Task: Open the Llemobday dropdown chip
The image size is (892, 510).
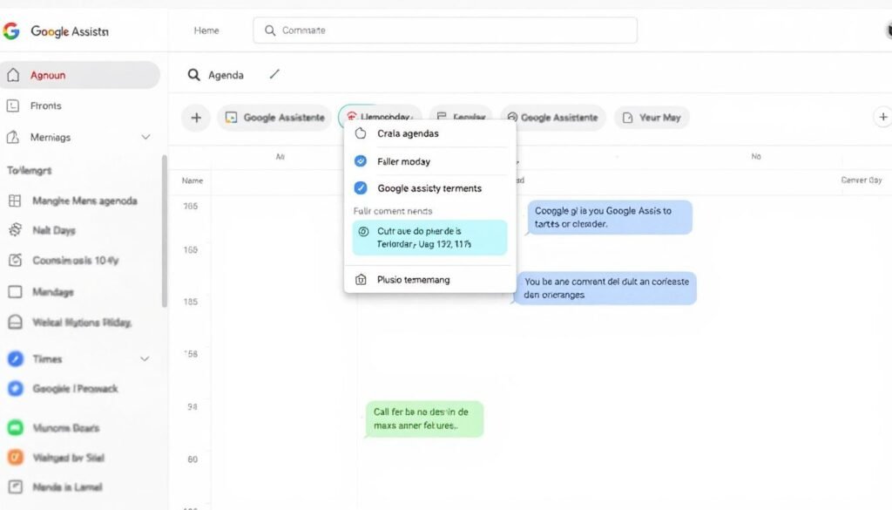Action: (380, 112)
